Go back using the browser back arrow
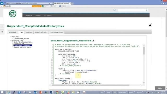 [2, 3]
